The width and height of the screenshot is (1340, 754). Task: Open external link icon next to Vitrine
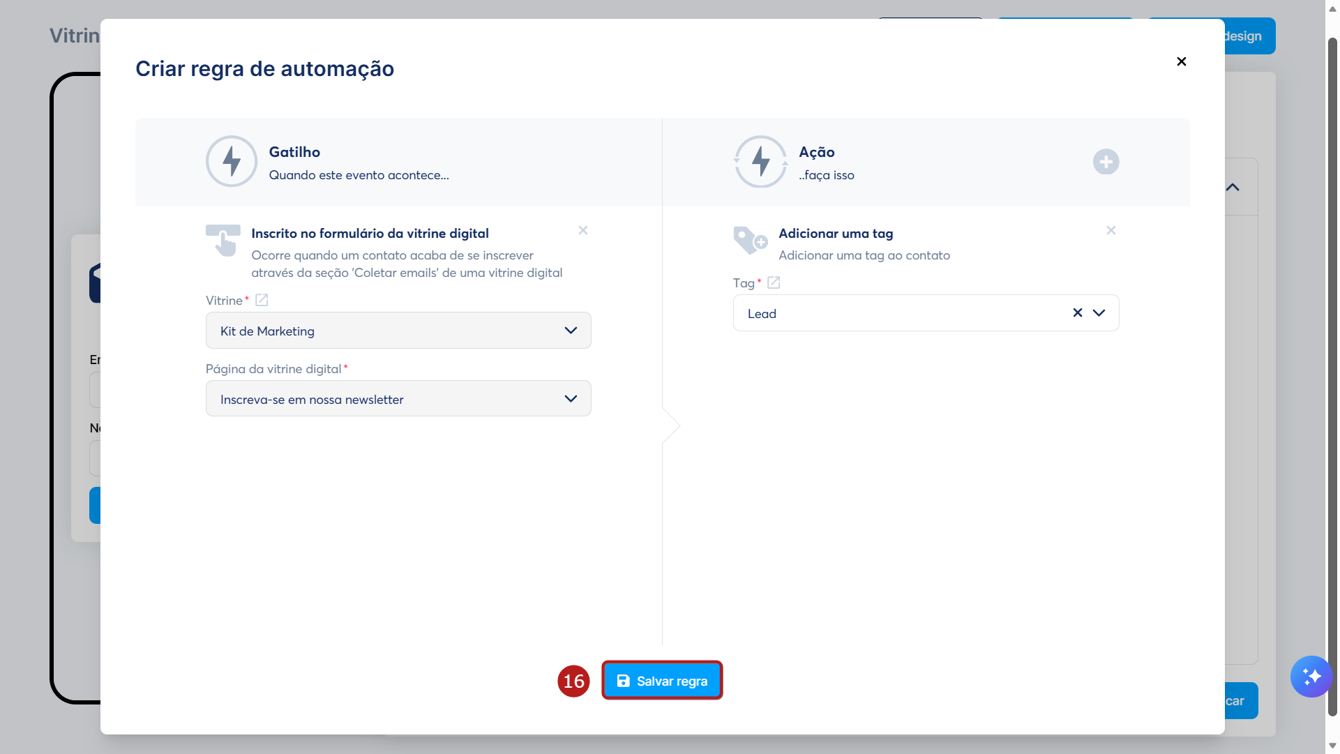(262, 300)
